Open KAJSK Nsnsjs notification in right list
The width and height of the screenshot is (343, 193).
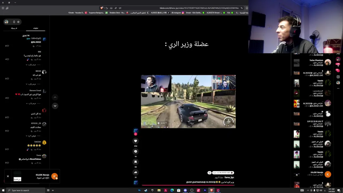312,175
